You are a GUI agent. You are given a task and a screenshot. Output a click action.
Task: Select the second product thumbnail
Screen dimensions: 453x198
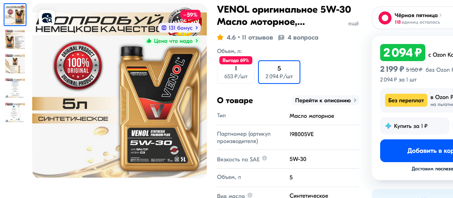pyautogui.click(x=15, y=39)
